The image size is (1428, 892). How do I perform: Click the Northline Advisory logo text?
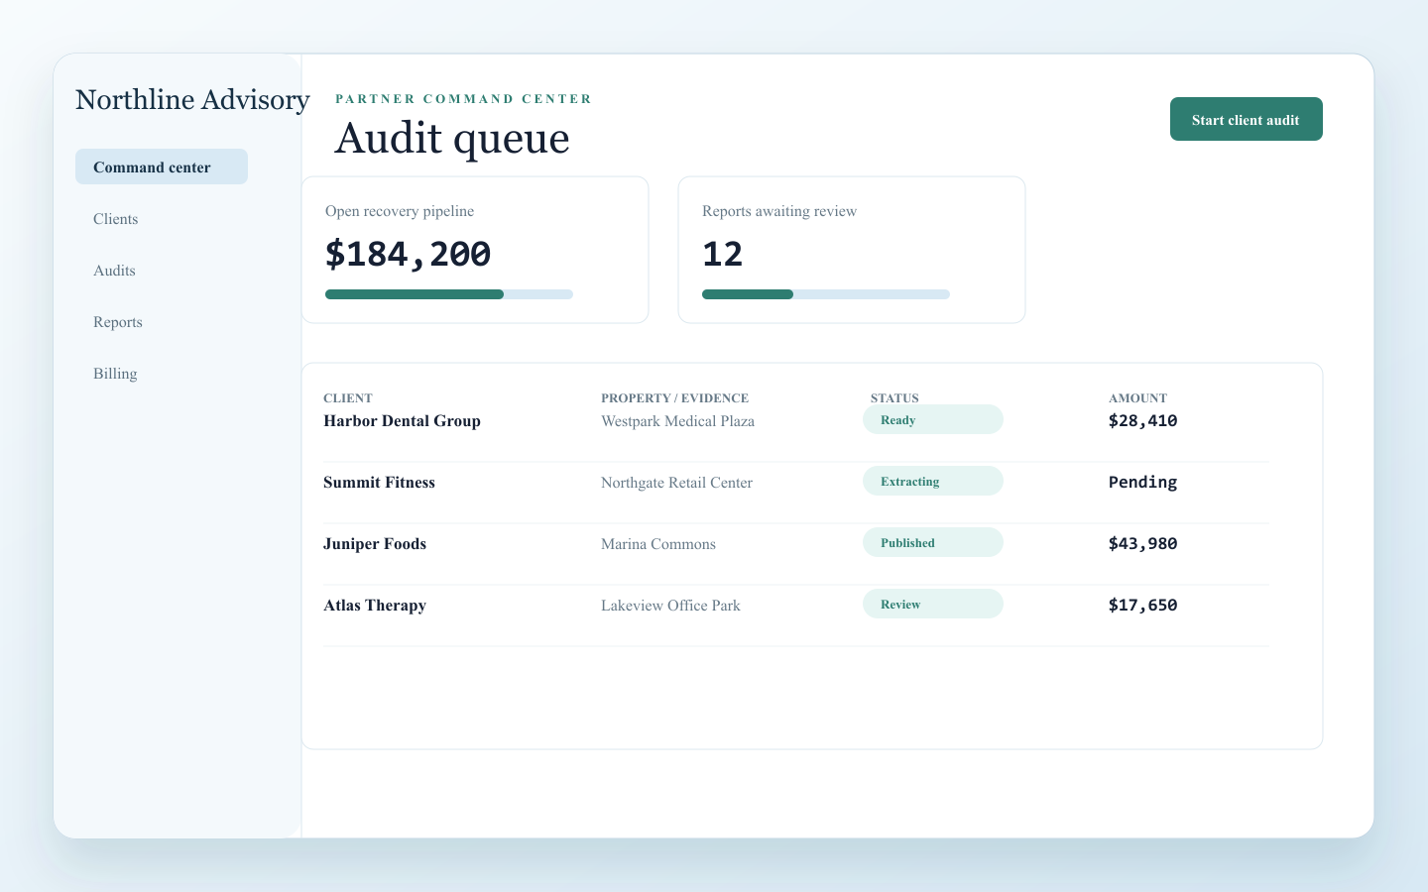pyautogui.click(x=192, y=99)
